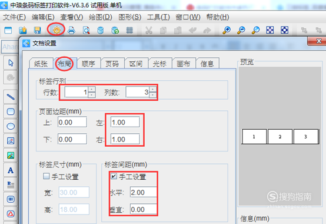Click the Paste clipboard icon
Viewport: 326px width, 224px height.
178,31
